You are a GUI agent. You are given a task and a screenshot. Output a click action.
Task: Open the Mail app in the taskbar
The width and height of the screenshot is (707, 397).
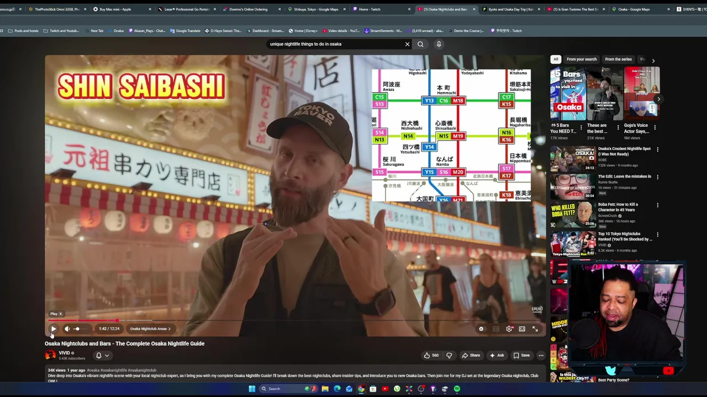[x=349, y=389]
